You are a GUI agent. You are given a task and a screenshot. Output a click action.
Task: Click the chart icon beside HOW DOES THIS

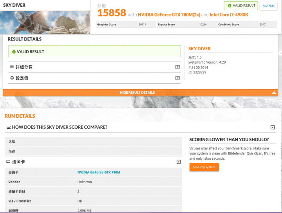click(9, 127)
